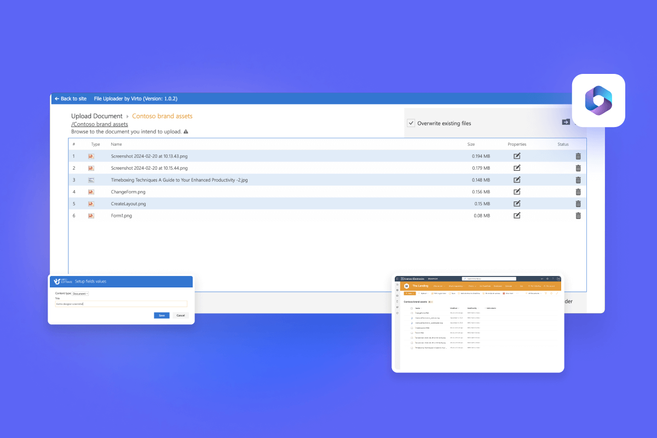Select Dashboard in the top navigation
The width and height of the screenshot is (657, 438).
tap(498, 286)
